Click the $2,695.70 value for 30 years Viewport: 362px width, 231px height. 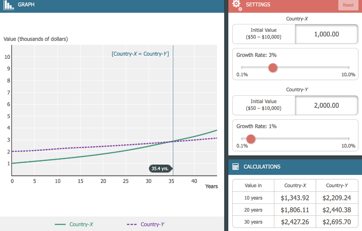pos(337,222)
